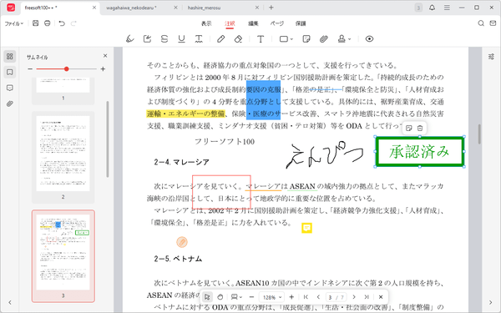This screenshot has height=313, width=501.
Task: Select the pencil drawing tool
Action: (x=220, y=39)
